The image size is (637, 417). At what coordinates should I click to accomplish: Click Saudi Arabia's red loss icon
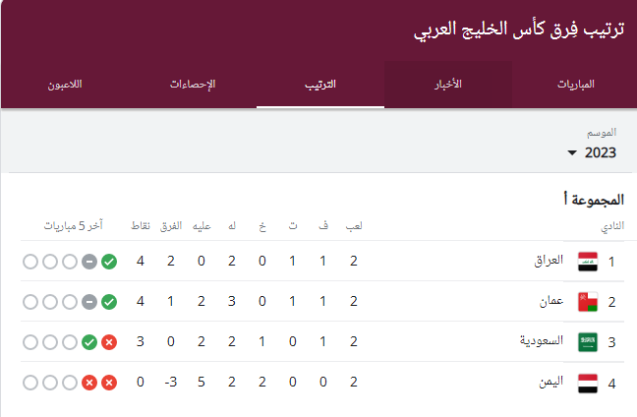click(109, 342)
